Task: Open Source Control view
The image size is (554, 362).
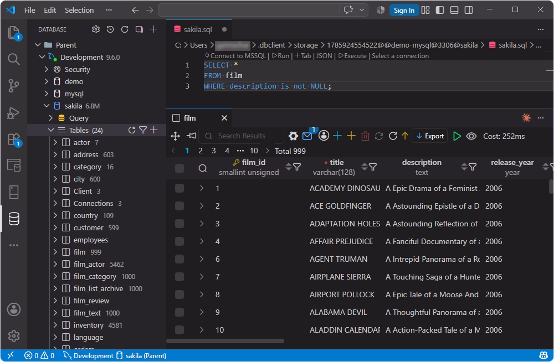Action: 13,85
